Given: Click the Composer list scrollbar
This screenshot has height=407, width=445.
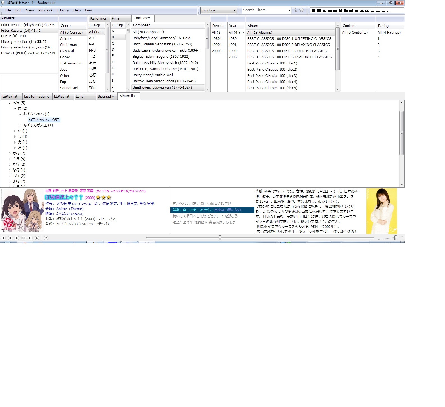Looking at the screenshot, I should (x=207, y=38).
